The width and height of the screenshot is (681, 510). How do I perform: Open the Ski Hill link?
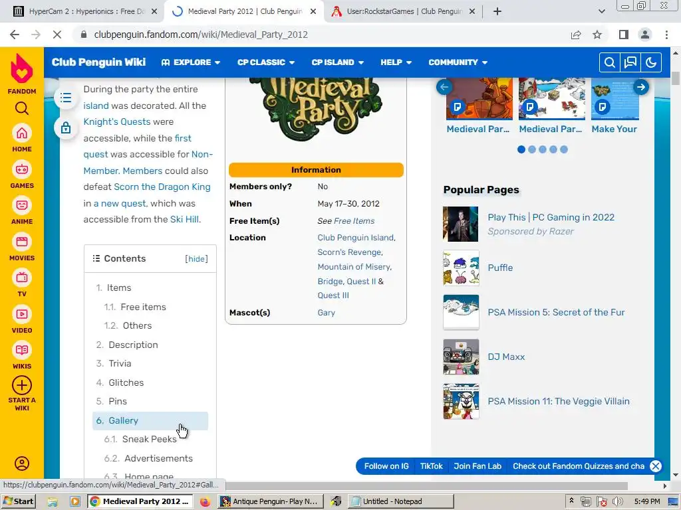pyautogui.click(x=185, y=219)
